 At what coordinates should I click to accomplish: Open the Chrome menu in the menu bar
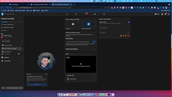(x=7, y=1)
